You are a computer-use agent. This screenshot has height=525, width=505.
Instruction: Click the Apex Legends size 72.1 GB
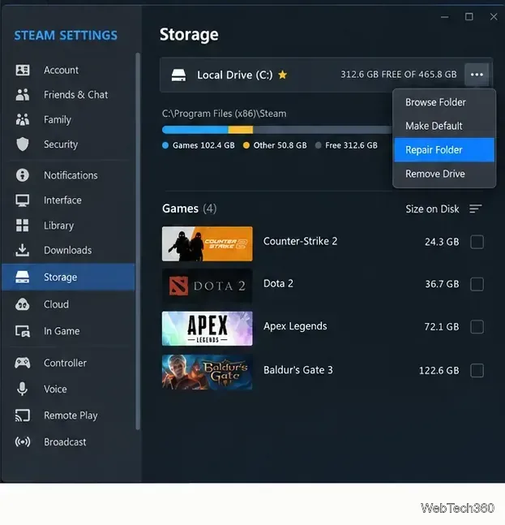(442, 326)
